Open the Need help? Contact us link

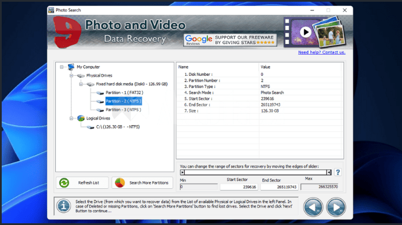(x=321, y=52)
